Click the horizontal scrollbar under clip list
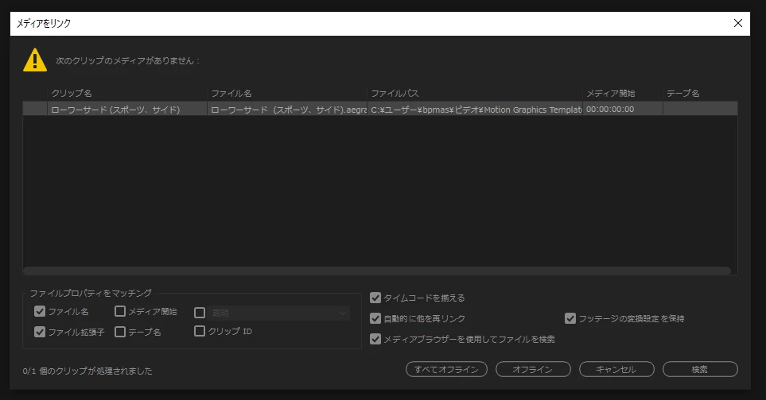766x400 pixels. click(377, 271)
